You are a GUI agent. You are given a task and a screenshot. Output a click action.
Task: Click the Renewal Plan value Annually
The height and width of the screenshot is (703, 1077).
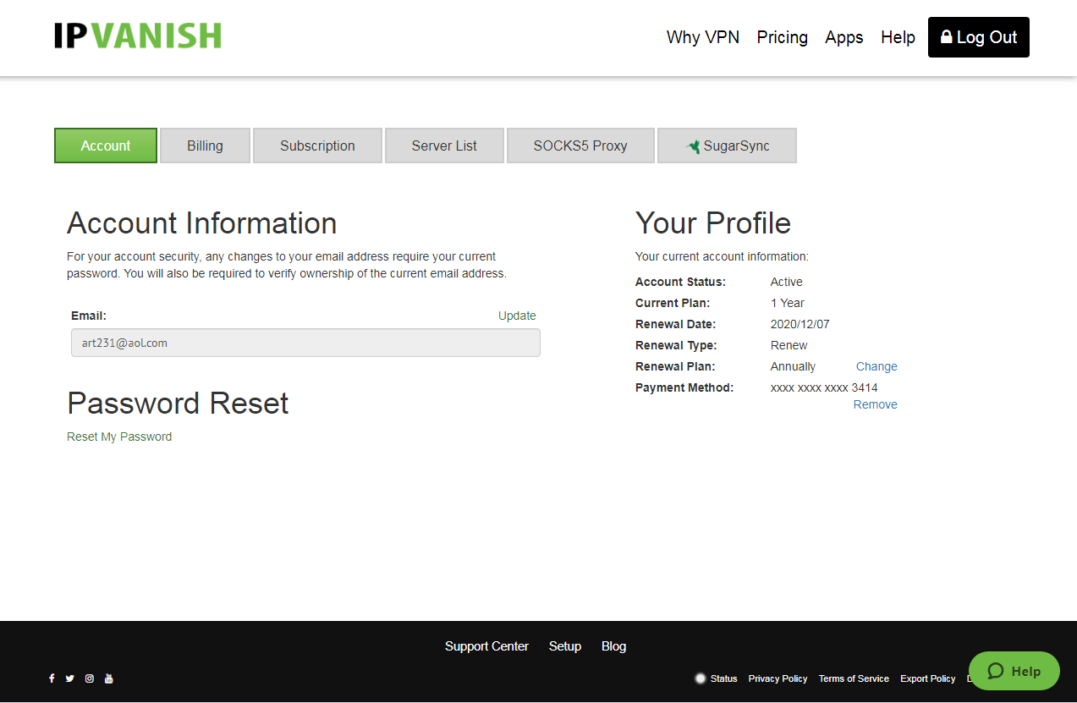(794, 366)
